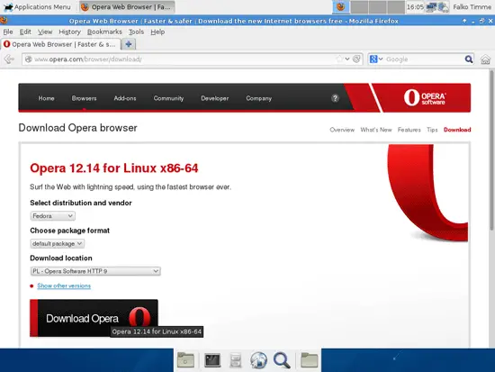Viewport: 495px width, 372px height.
Task: Click the page vertical scrollbar
Action: point(491,150)
